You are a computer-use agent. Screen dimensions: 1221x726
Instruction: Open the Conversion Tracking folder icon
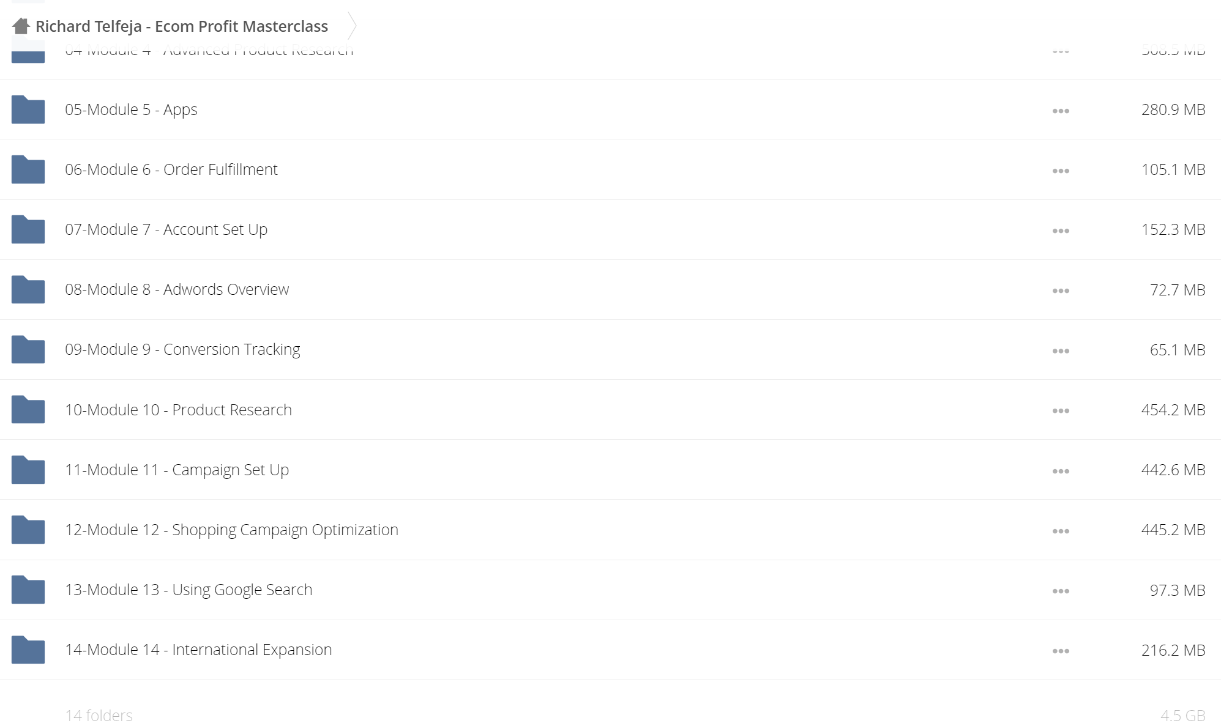(28, 349)
